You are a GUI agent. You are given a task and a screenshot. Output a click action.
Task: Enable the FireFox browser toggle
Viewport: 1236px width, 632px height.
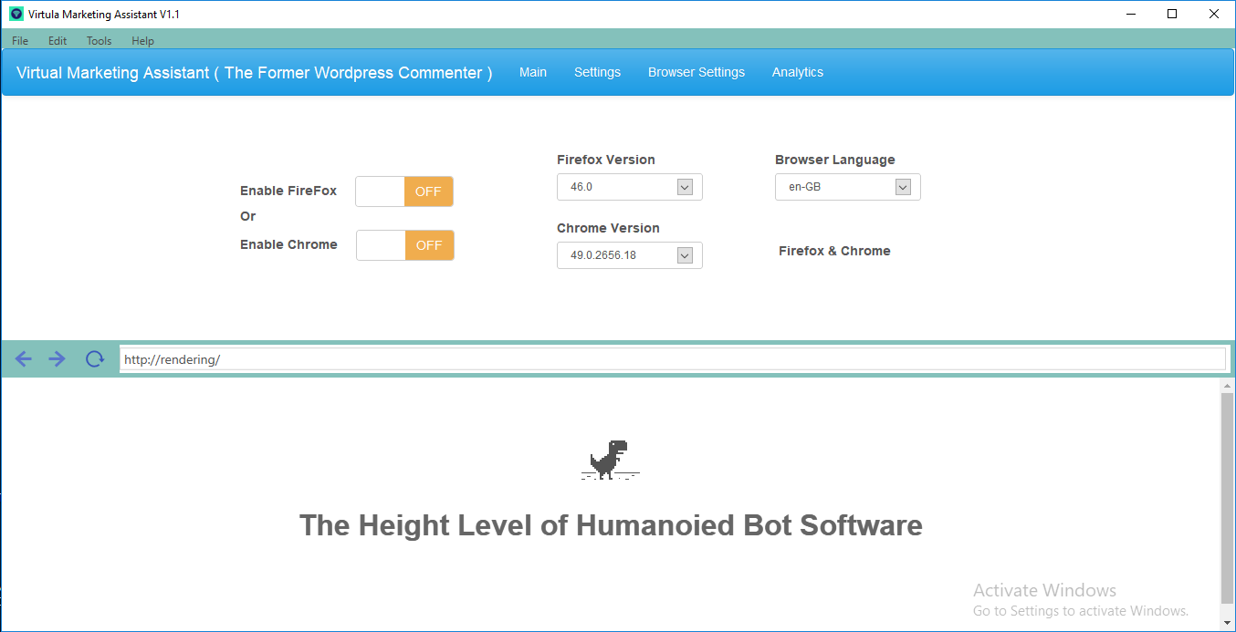click(x=404, y=191)
